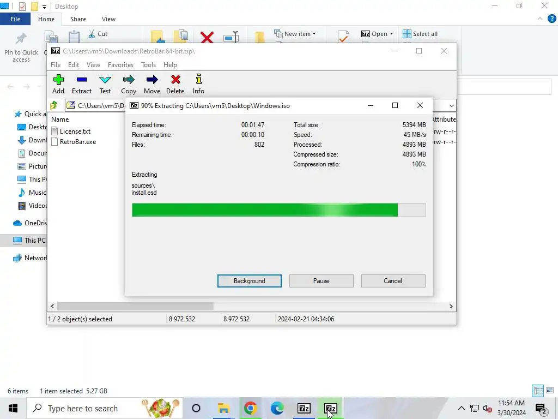Open the Quick Access Toolbar customize arrow
This screenshot has height=419, width=558.
point(44,7)
